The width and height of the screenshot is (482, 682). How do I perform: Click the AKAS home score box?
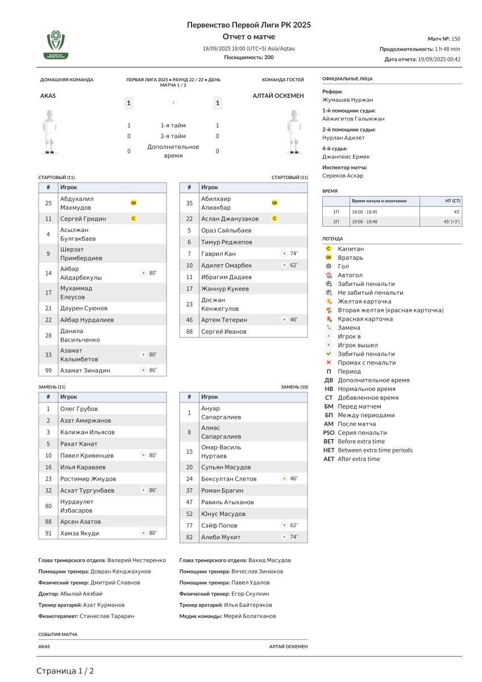pos(129,103)
